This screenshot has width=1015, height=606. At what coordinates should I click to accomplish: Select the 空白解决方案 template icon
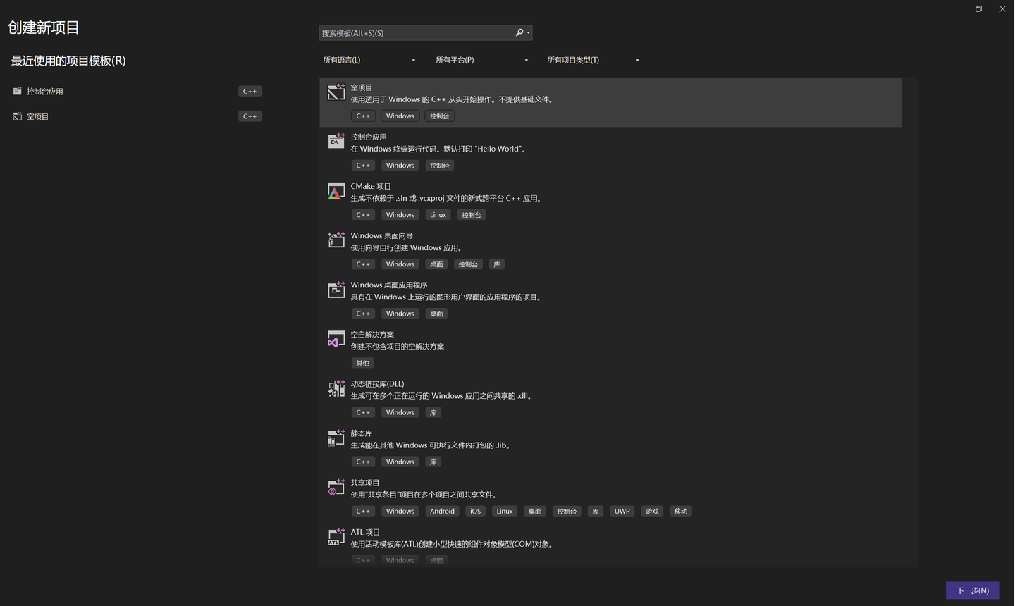(x=336, y=339)
